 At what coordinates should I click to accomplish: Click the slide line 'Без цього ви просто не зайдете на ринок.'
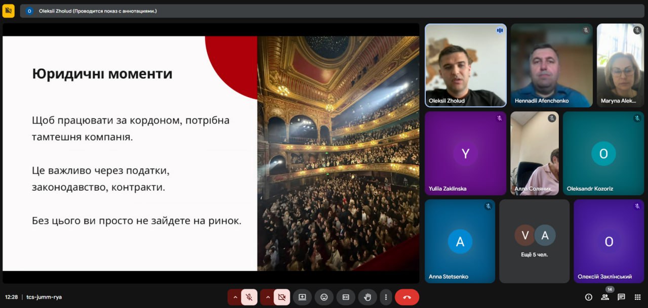coord(137,221)
